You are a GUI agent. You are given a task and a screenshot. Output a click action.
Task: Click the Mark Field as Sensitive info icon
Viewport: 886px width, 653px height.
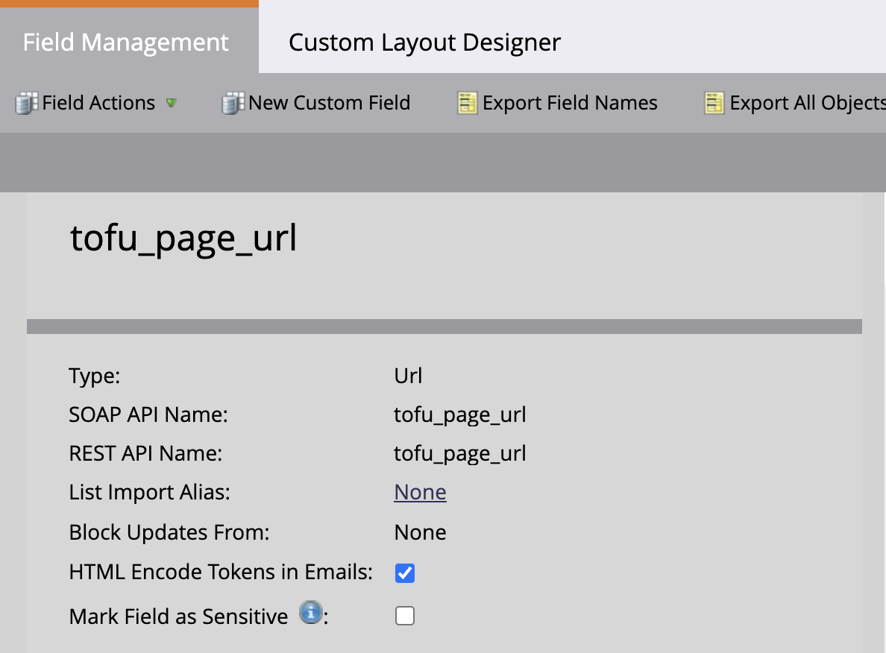click(x=311, y=612)
